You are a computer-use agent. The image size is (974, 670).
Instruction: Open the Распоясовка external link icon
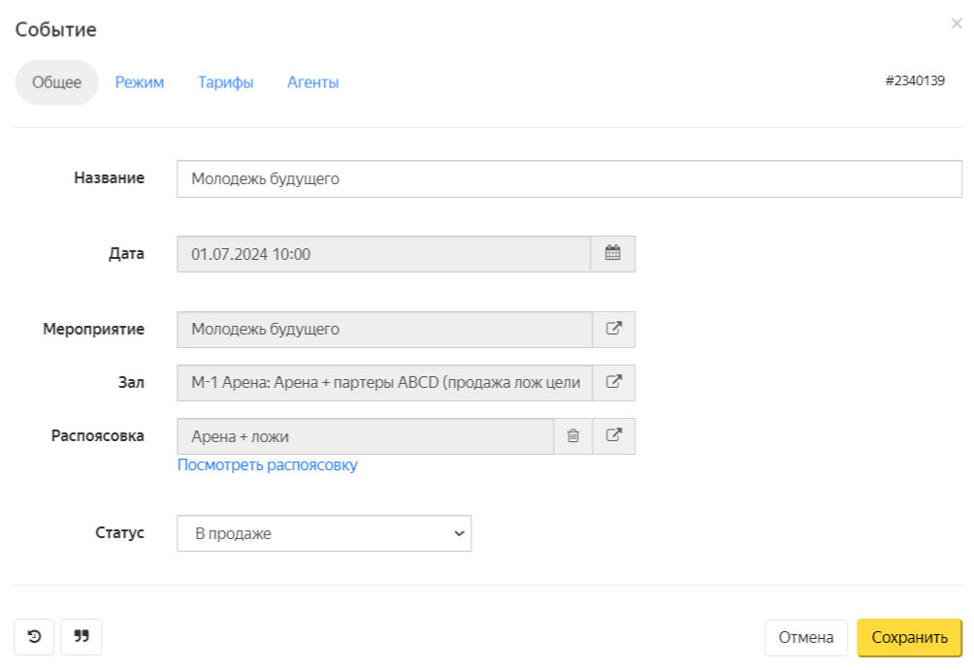tap(613, 436)
